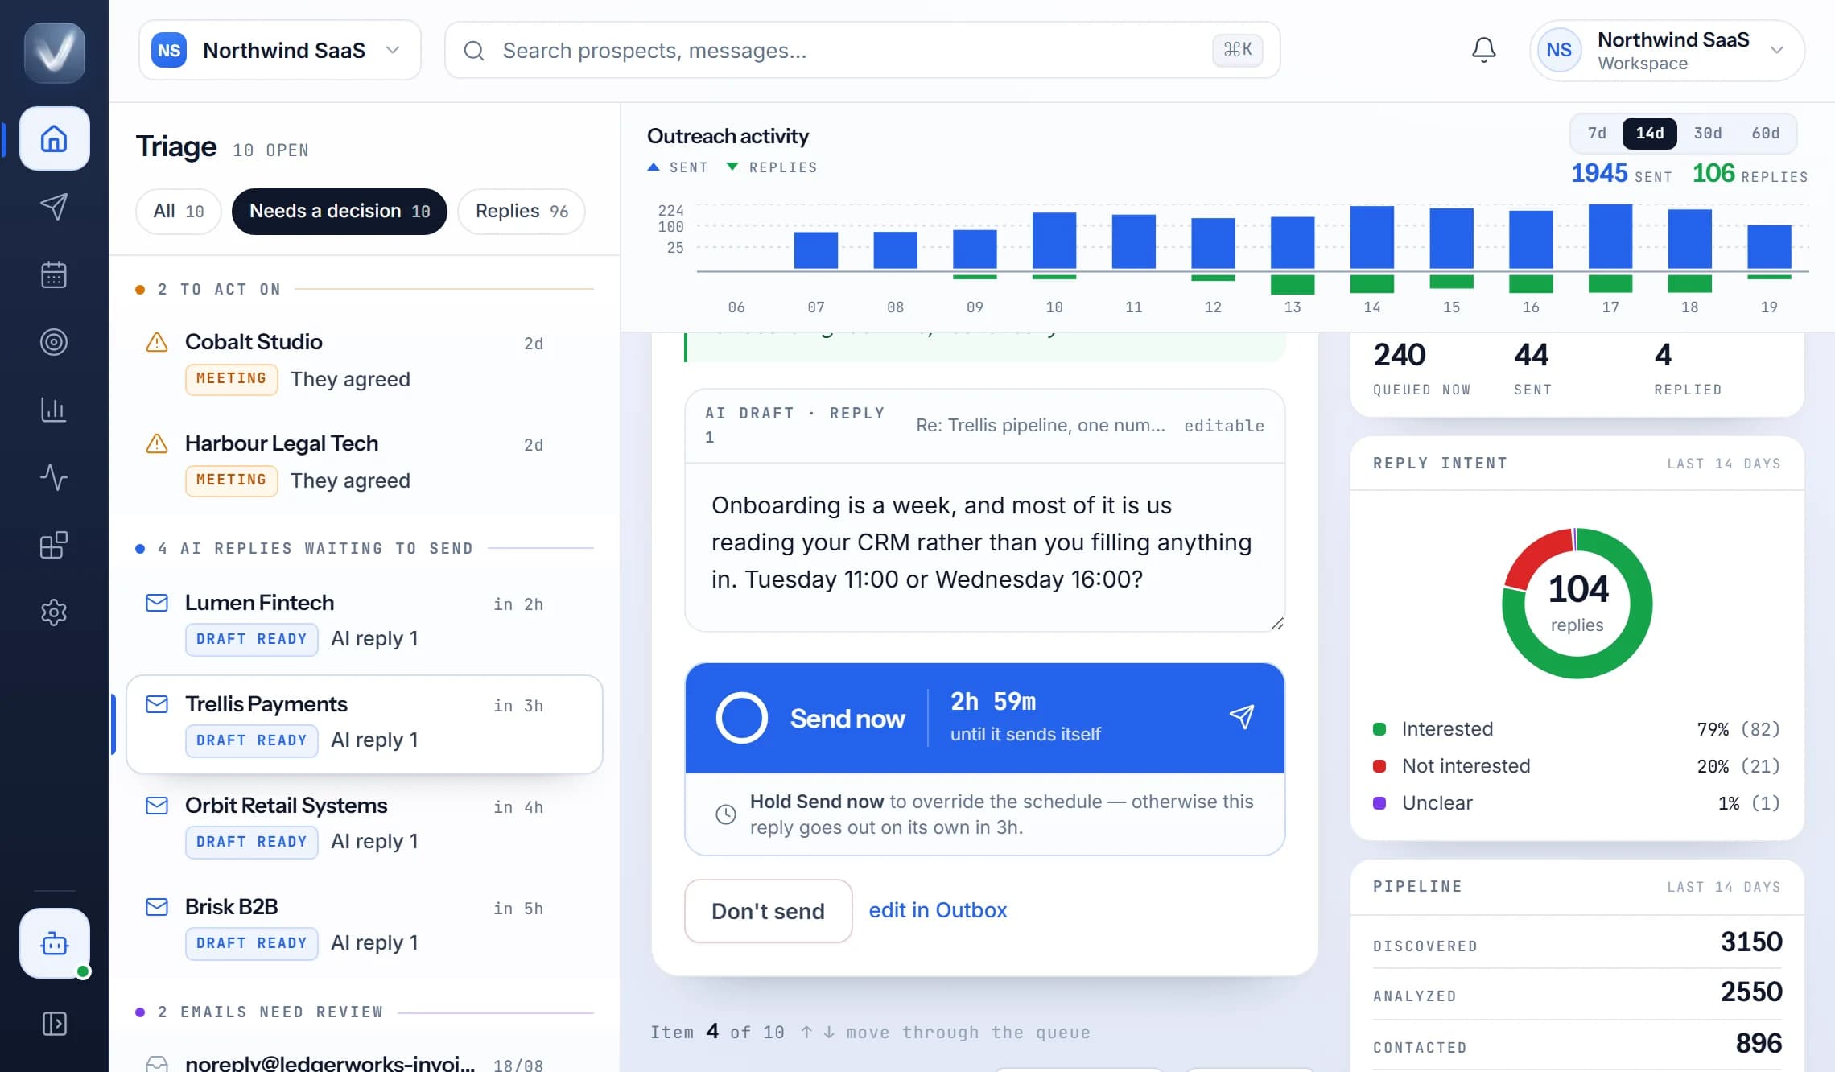Click the Interested green legend dot
1835x1072 pixels.
1379,729
